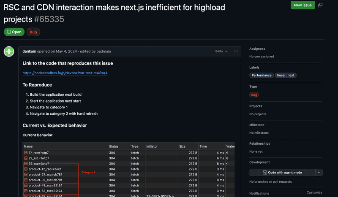This screenshot has width=338, height=197.
Task: Select the Bug label under the title
Action: [33, 32]
